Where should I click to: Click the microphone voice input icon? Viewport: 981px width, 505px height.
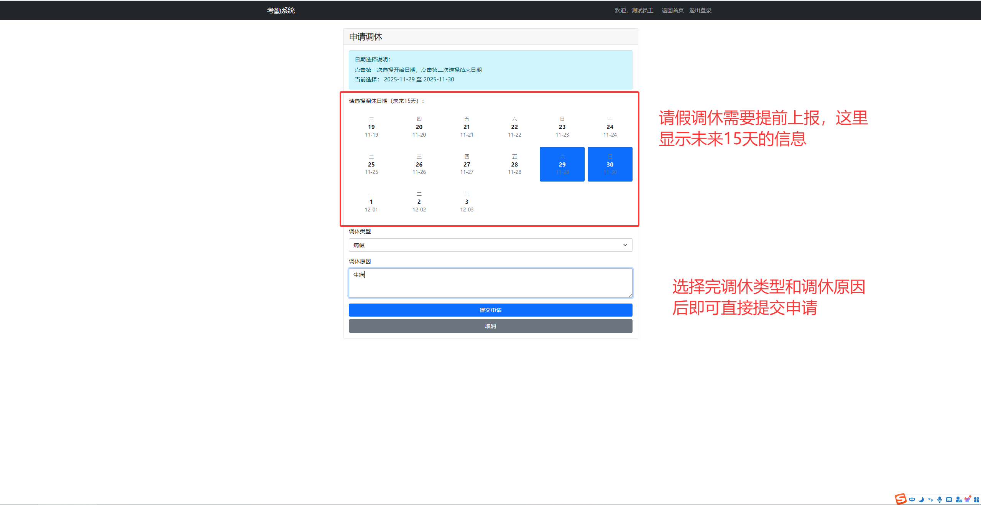940,500
